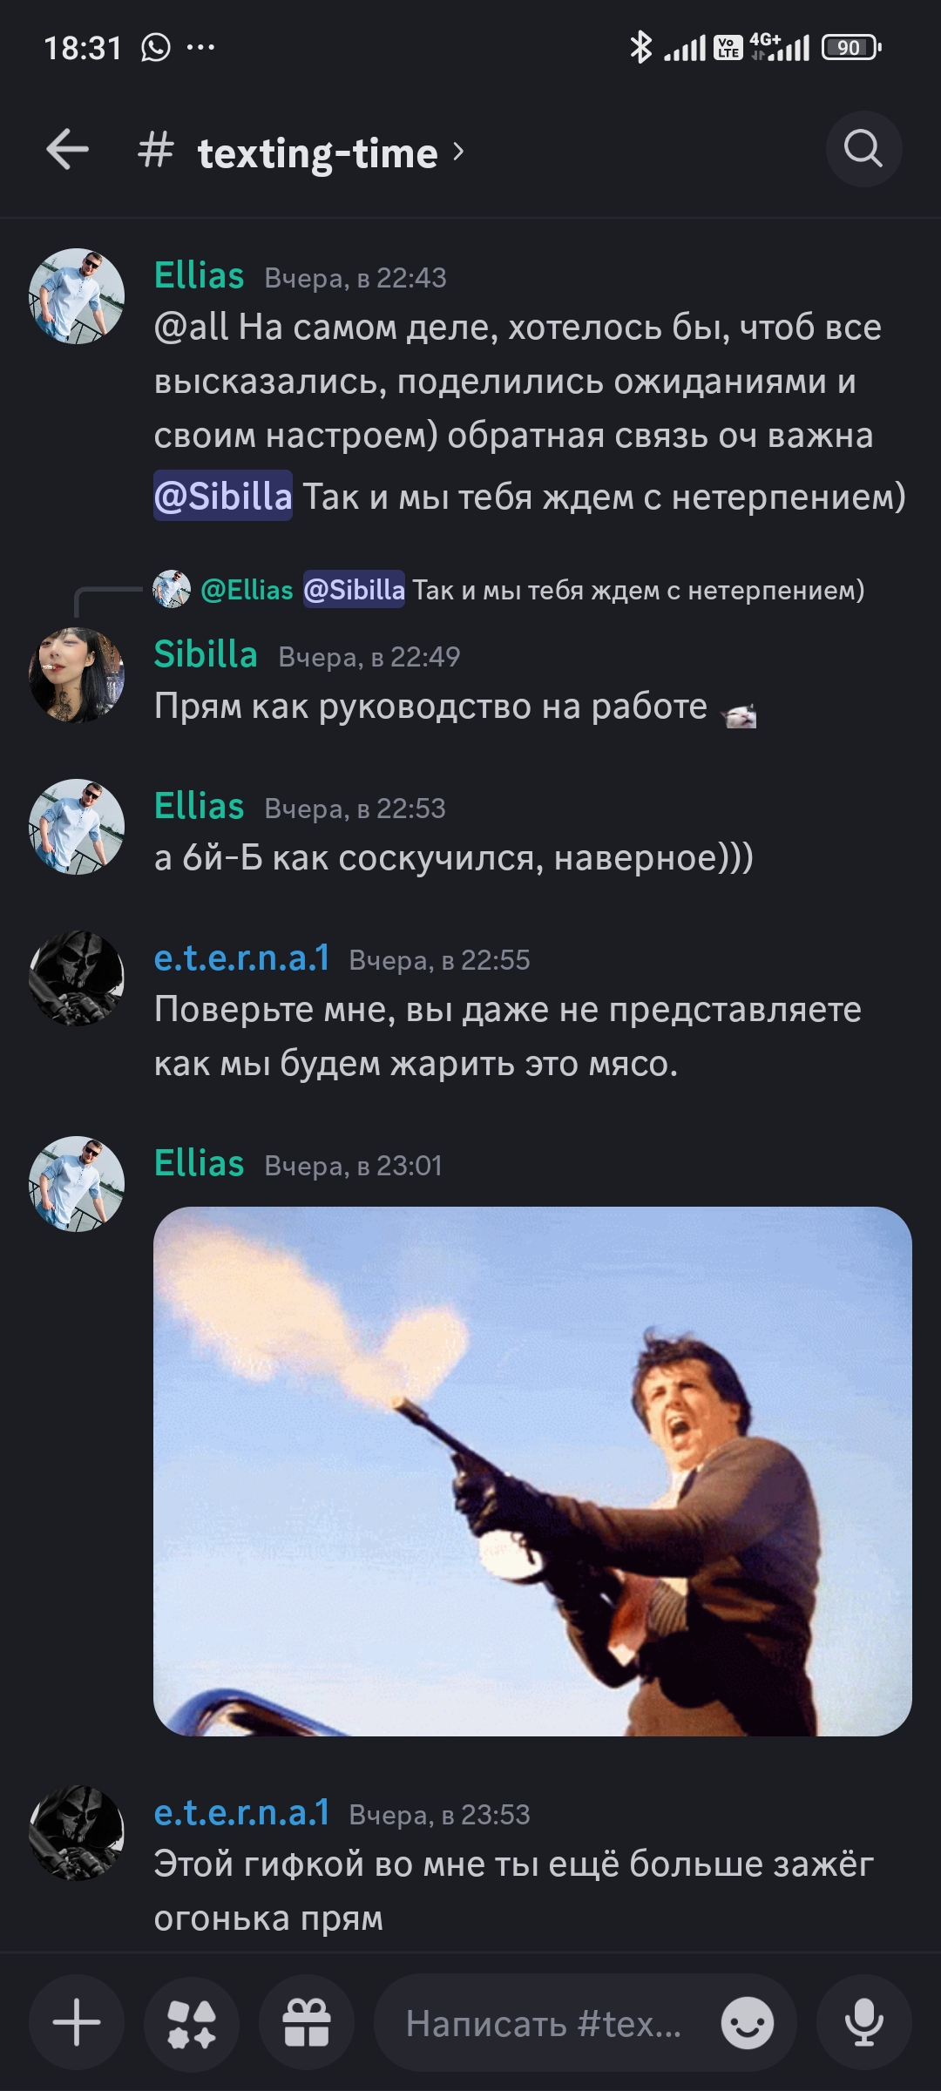Tap the cat emoji in Sibilla's message
This screenshot has height=2091, width=941.
(739, 714)
